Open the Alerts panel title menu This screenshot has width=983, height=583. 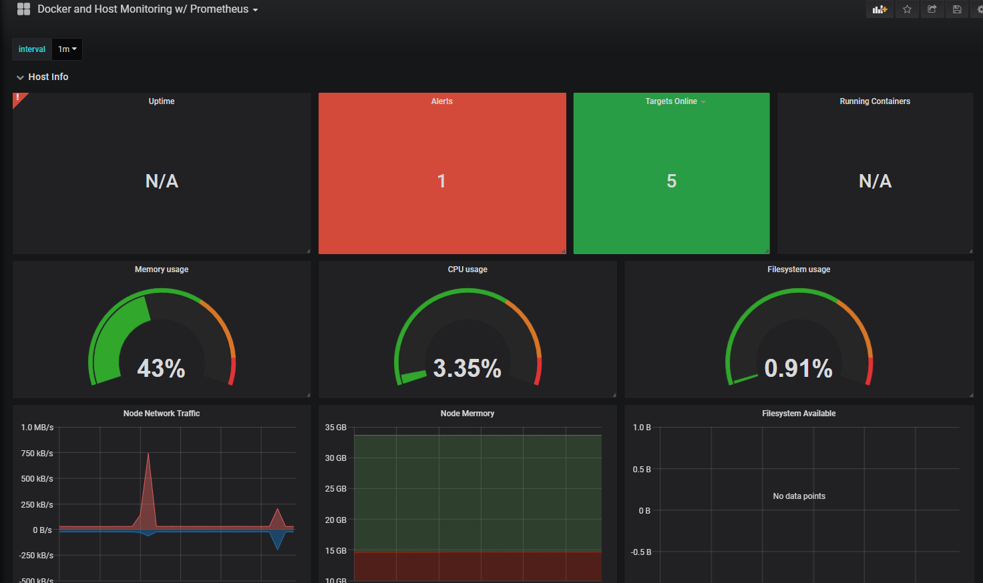click(x=442, y=101)
